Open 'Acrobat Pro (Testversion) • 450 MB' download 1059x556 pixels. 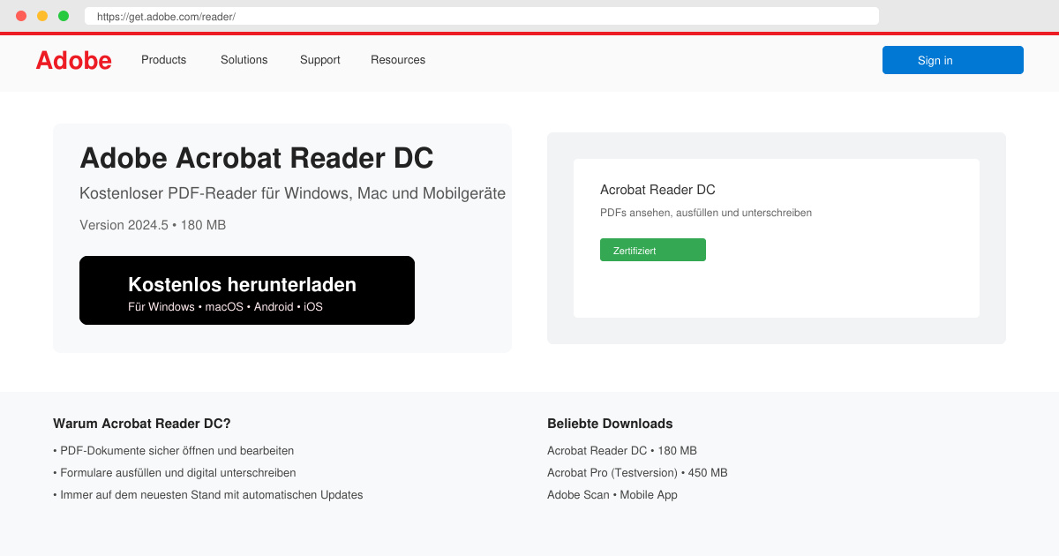coord(637,473)
